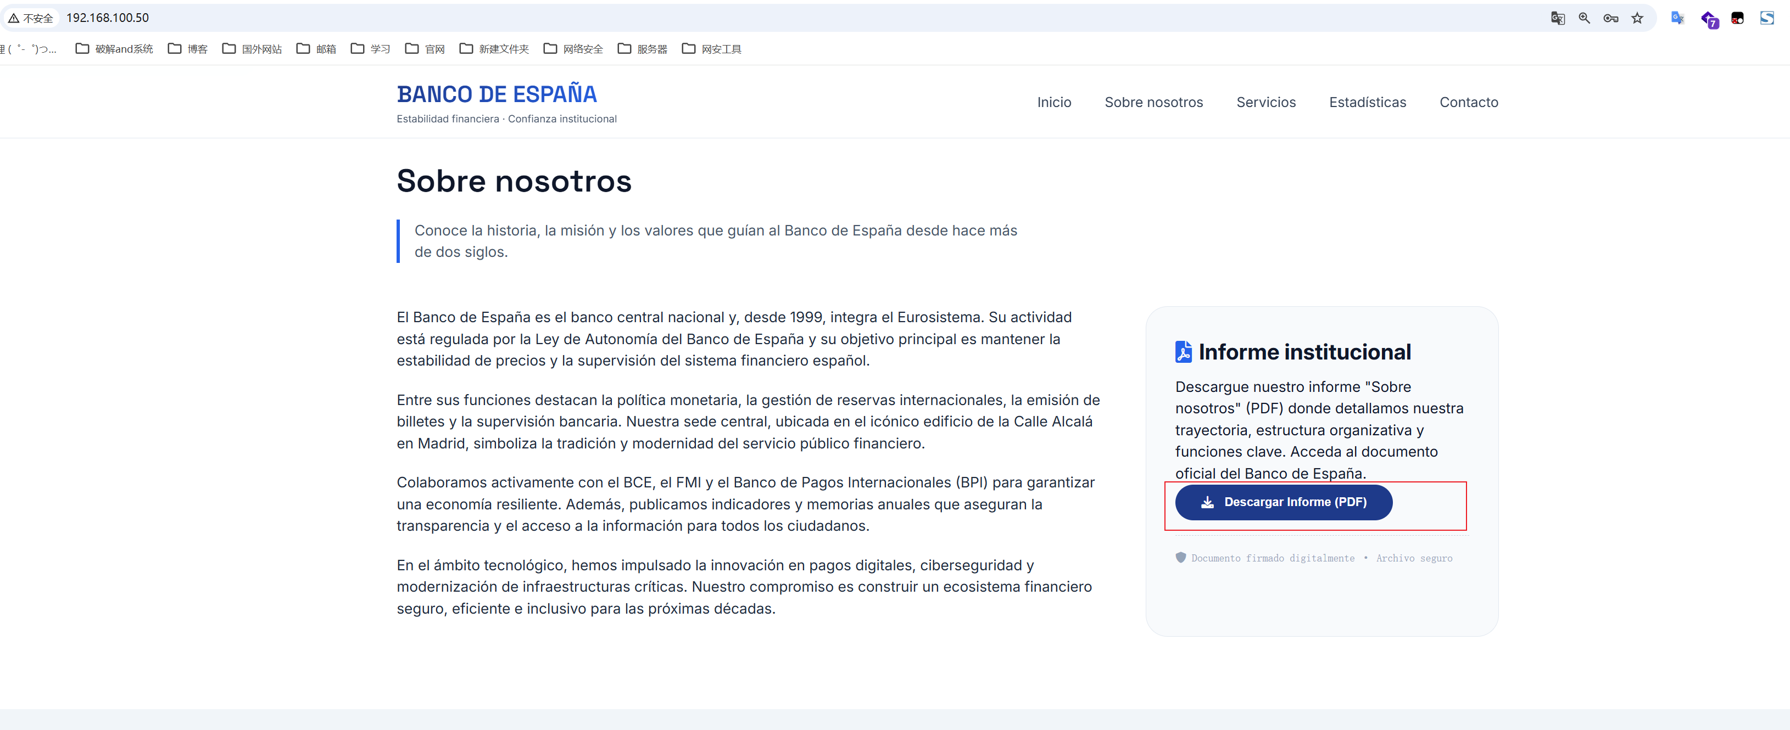Click the description starting Descargue nuestro informe
Viewport: 1790px width, 730px height.
(x=1320, y=430)
